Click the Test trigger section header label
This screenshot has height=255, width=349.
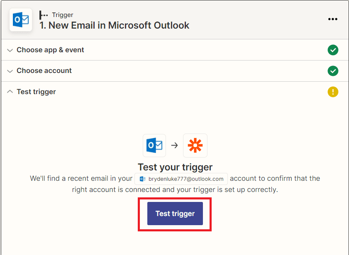(36, 92)
